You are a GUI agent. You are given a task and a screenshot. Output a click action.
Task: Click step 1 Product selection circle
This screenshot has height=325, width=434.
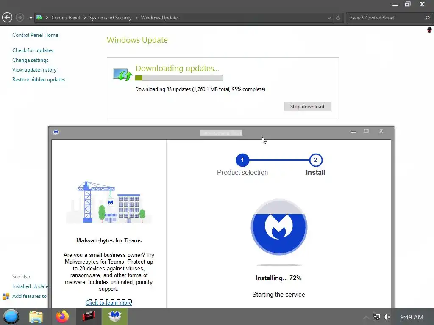coord(242,160)
